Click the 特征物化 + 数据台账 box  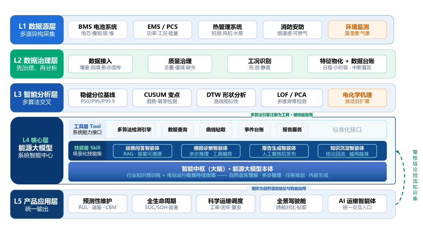[347, 64]
